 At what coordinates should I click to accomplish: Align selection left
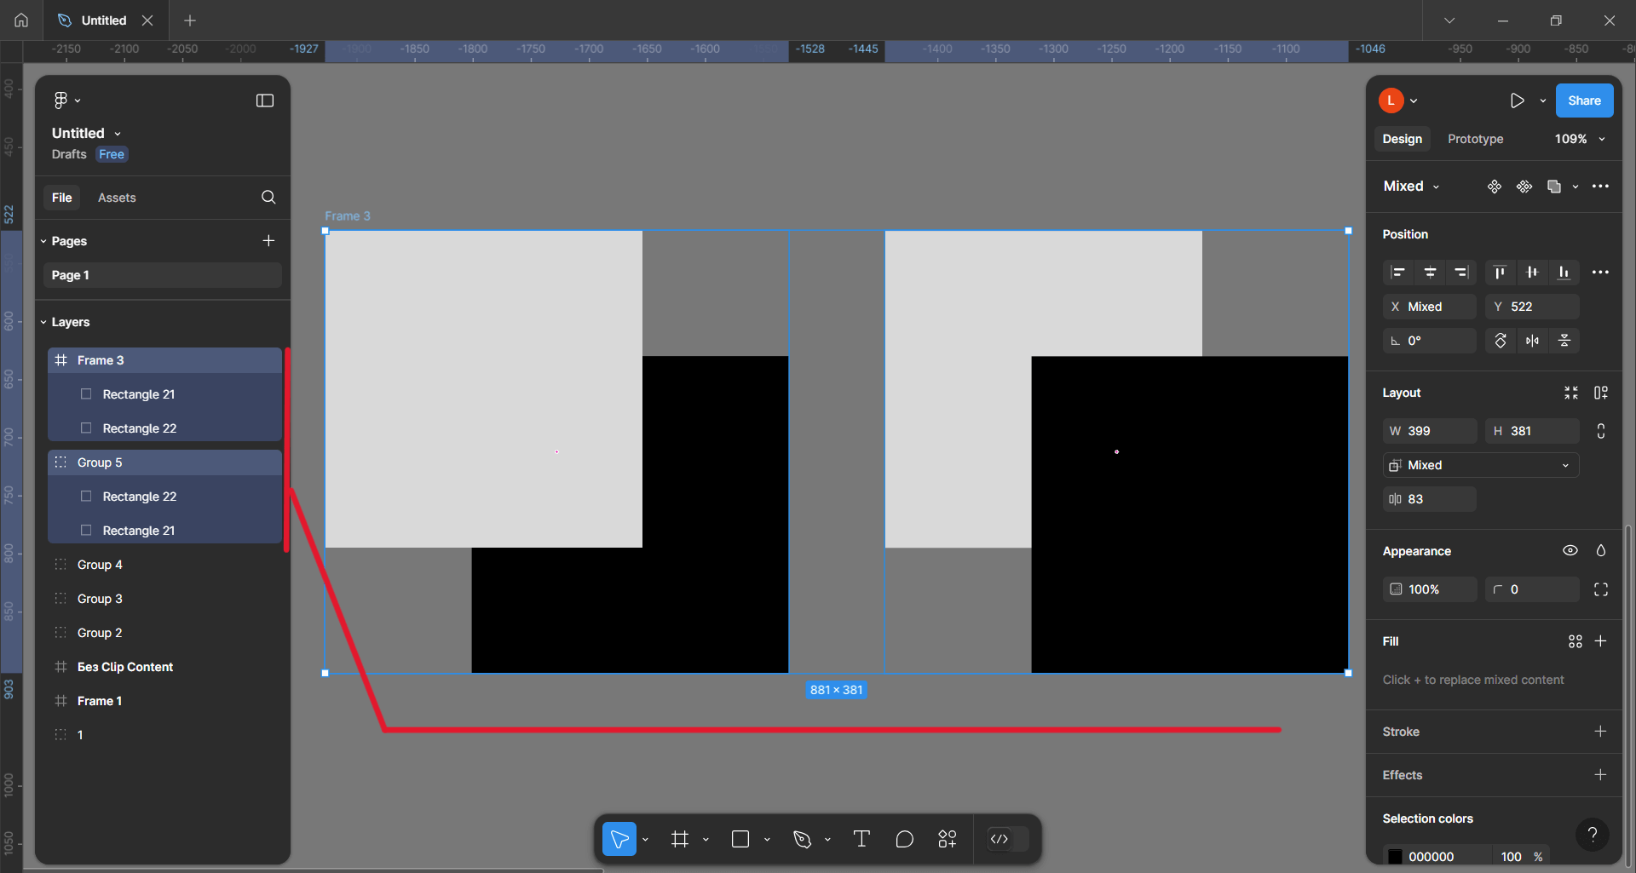[1398, 273]
